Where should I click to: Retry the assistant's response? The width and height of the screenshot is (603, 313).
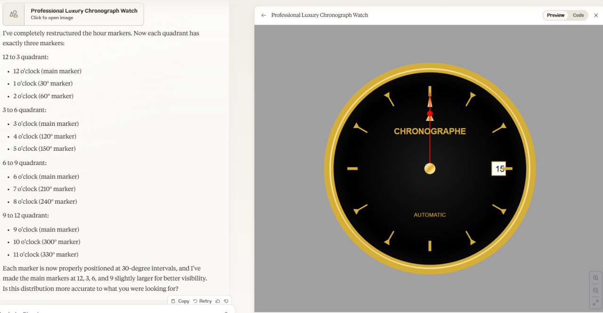point(202,301)
